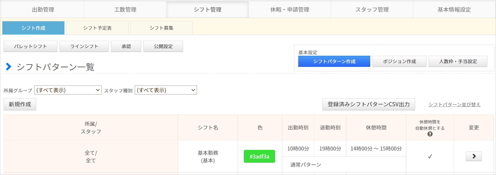The image size is (496, 175).
Task: Open the スタッフ管理 tab
Action: pyautogui.click(x=372, y=10)
